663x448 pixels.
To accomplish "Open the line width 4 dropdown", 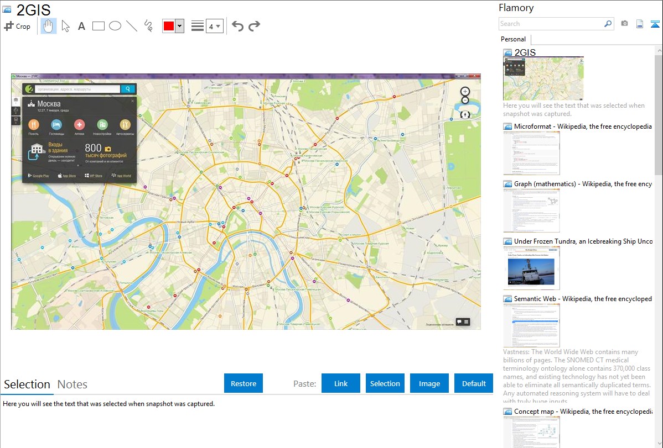I will (x=214, y=26).
